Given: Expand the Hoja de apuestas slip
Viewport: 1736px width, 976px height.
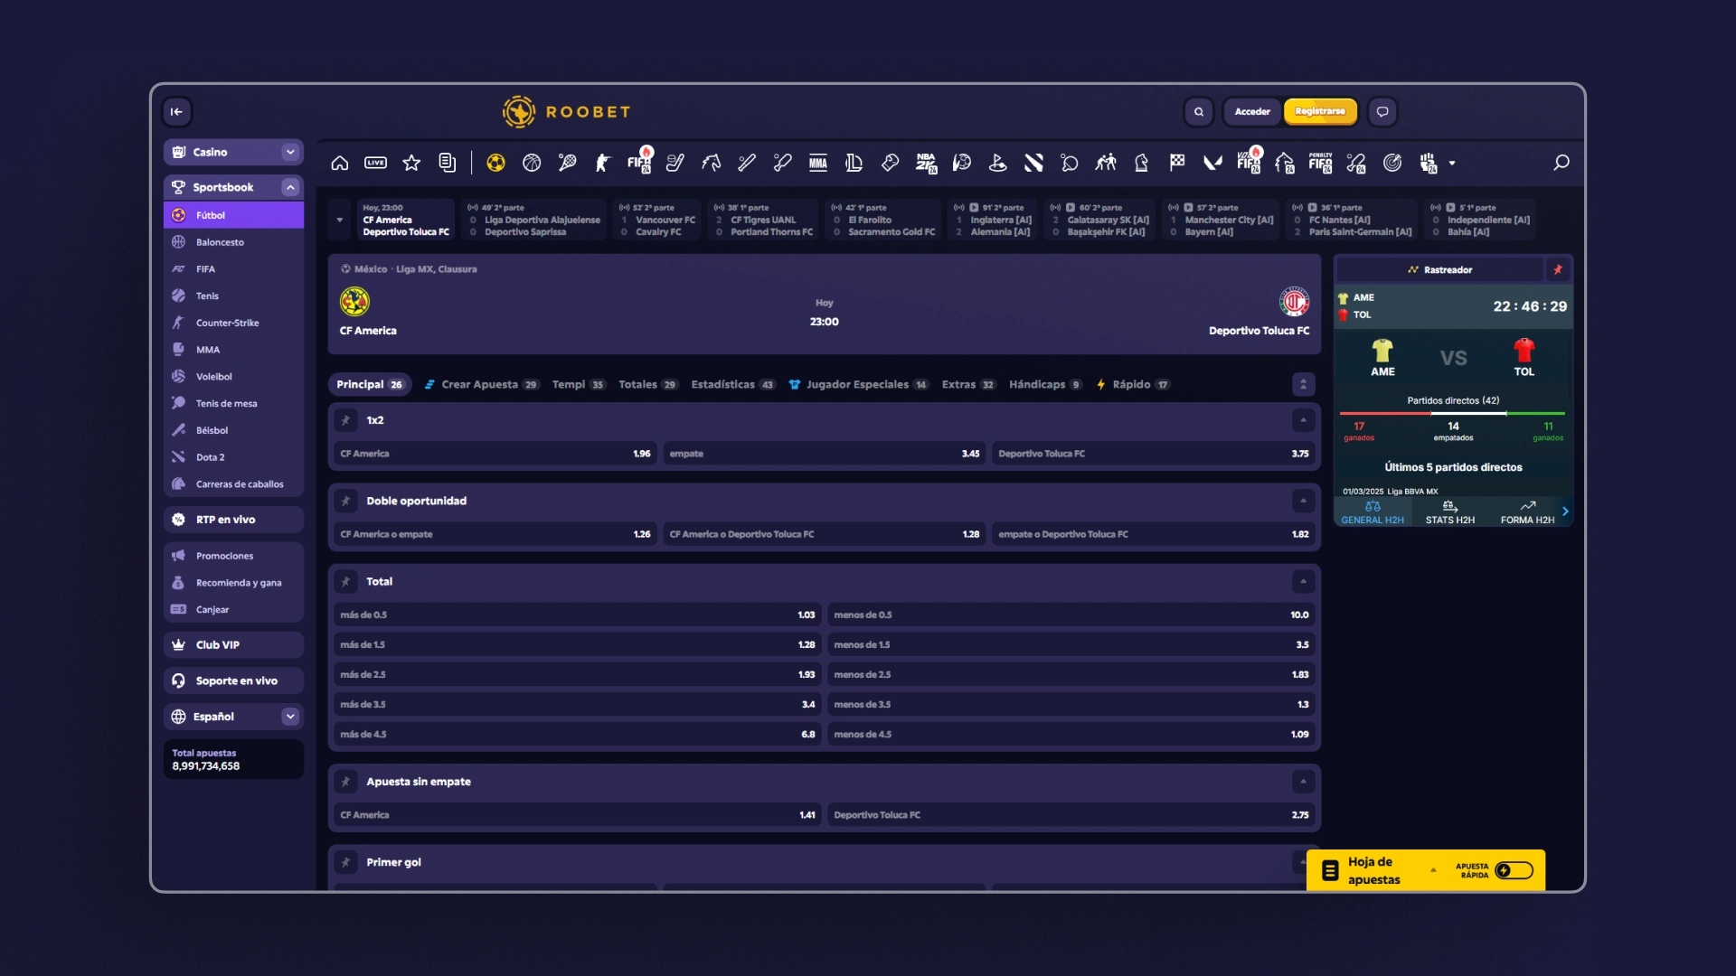Looking at the screenshot, I should pyautogui.click(x=1433, y=870).
